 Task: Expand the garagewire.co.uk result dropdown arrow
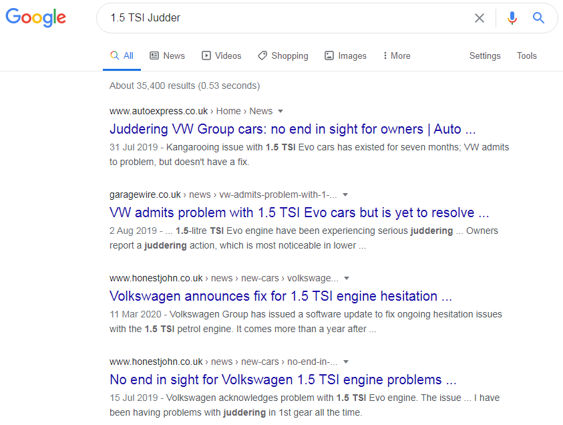click(345, 194)
